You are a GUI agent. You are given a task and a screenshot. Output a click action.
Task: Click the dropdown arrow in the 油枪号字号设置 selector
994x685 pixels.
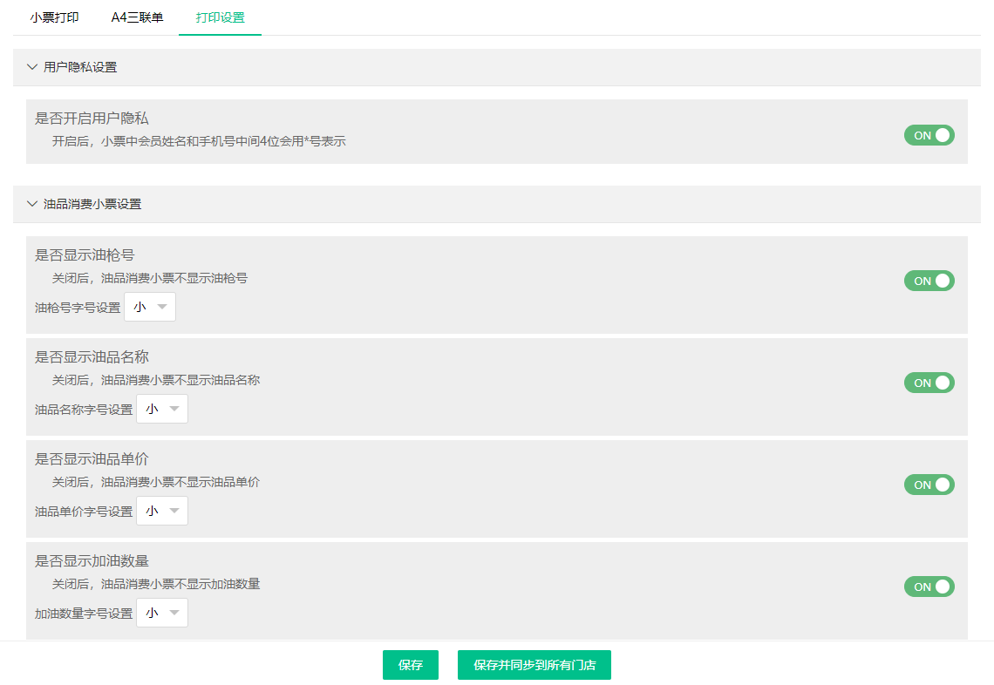click(x=164, y=306)
